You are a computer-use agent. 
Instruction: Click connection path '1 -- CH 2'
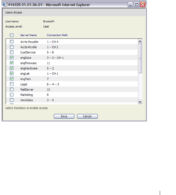(x=52, y=47)
